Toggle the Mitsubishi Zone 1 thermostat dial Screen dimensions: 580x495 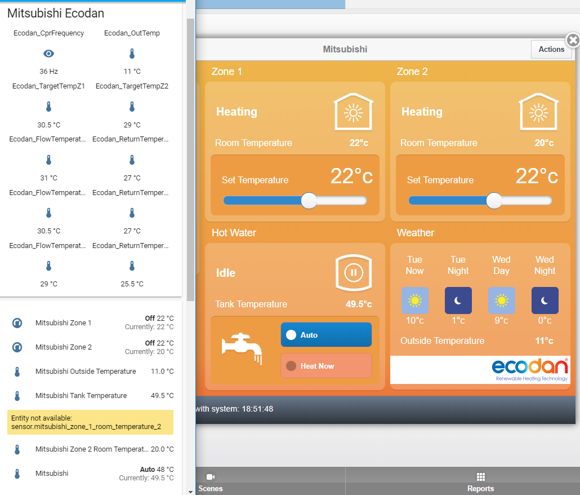tap(16, 323)
